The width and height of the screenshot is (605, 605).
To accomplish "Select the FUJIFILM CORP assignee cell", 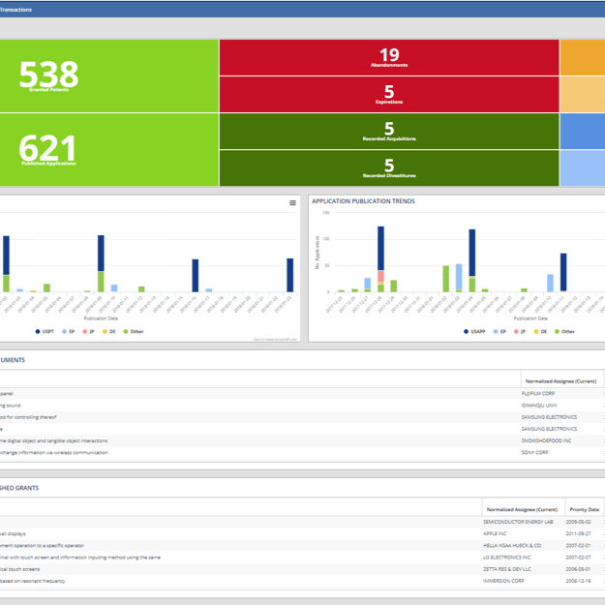I will pyautogui.click(x=538, y=394).
